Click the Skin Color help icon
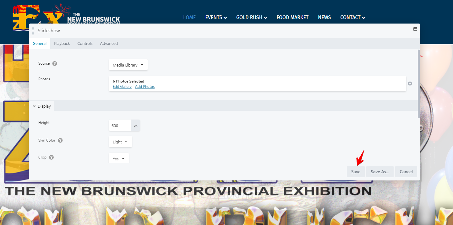This screenshot has height=225, width=453. click(x=60, y=140)
